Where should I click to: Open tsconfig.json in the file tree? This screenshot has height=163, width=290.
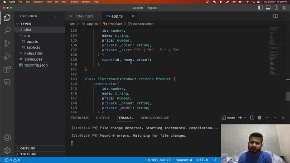click(40, 65)
